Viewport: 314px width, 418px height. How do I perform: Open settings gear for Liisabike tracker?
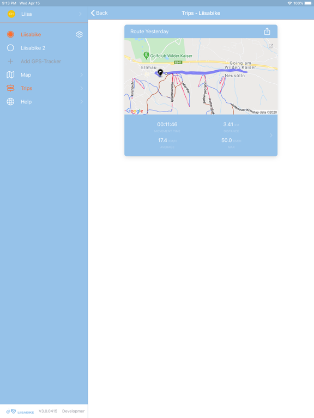click(79, 34)
